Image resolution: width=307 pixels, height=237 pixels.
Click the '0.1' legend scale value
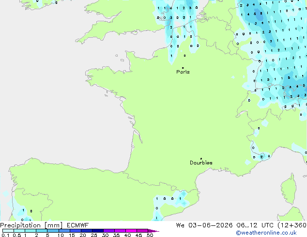(5, 235)
